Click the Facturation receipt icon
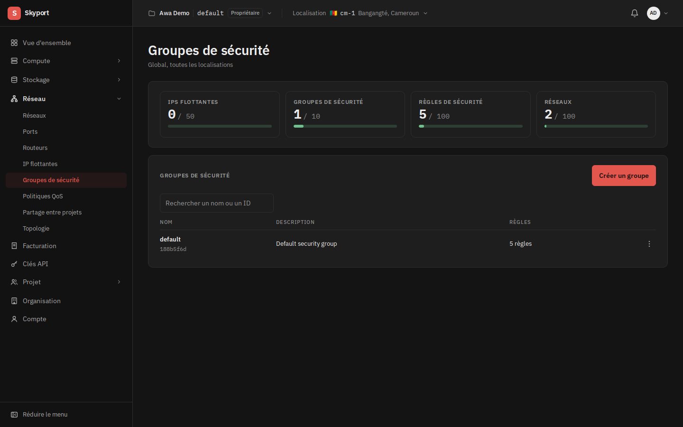The image size is (683, 427). coord(14,246)
